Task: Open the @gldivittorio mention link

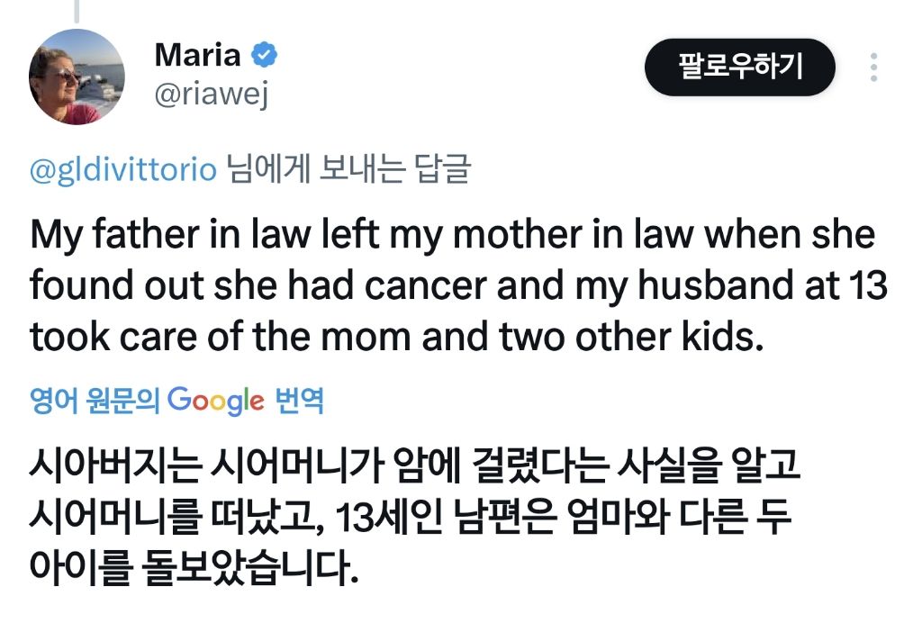Action: coord(123,170)
